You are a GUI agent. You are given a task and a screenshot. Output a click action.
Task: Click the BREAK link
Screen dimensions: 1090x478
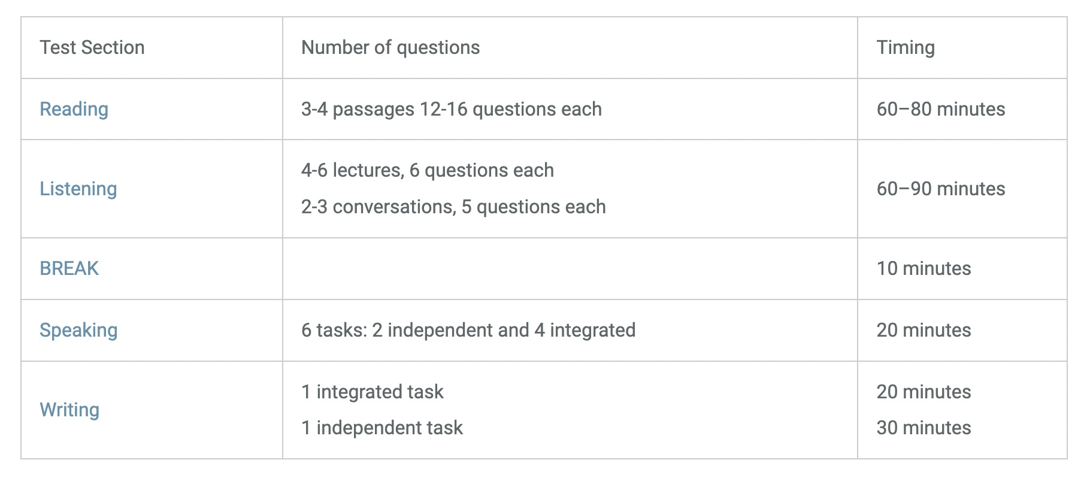coord(69,268)
